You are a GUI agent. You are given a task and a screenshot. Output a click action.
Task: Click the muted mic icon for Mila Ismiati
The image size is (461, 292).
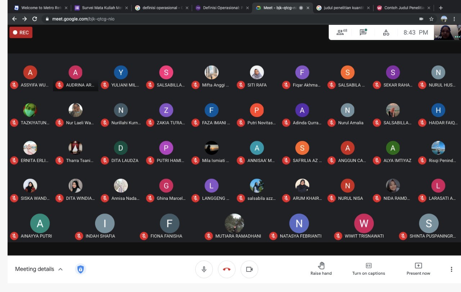196,161
